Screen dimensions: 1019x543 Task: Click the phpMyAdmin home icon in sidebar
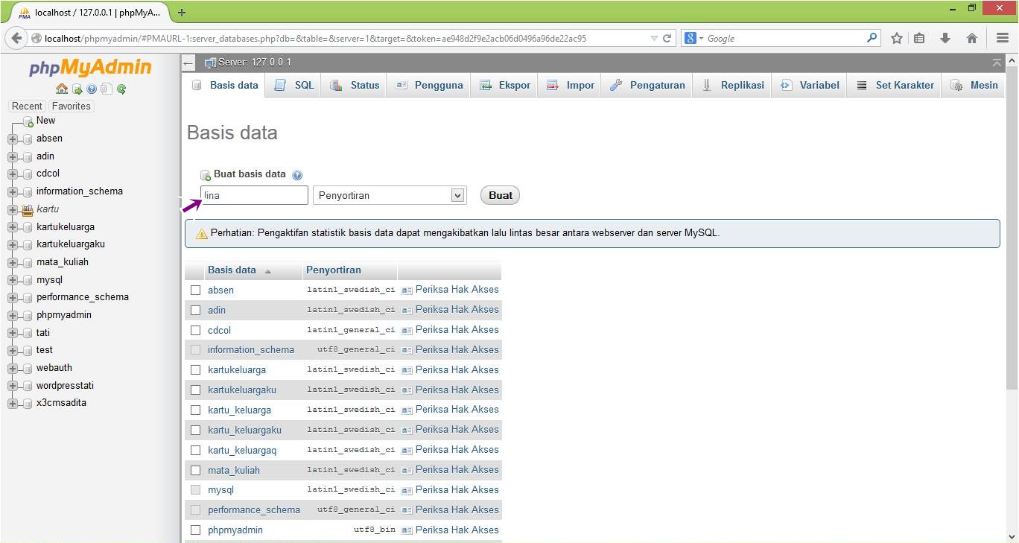(62, 89)
